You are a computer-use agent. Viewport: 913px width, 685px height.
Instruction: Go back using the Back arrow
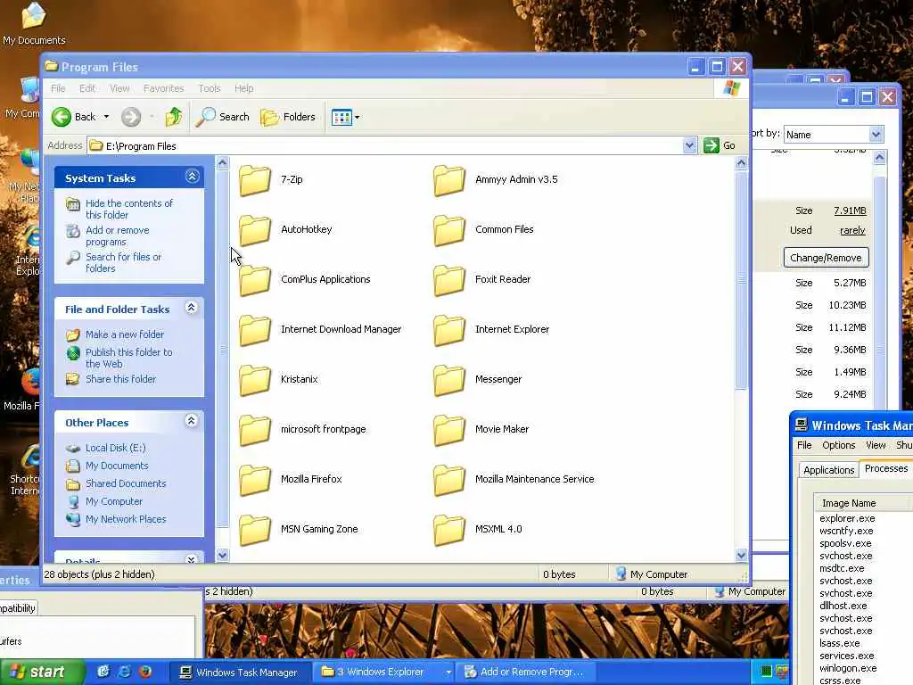(x=73, y=117)
